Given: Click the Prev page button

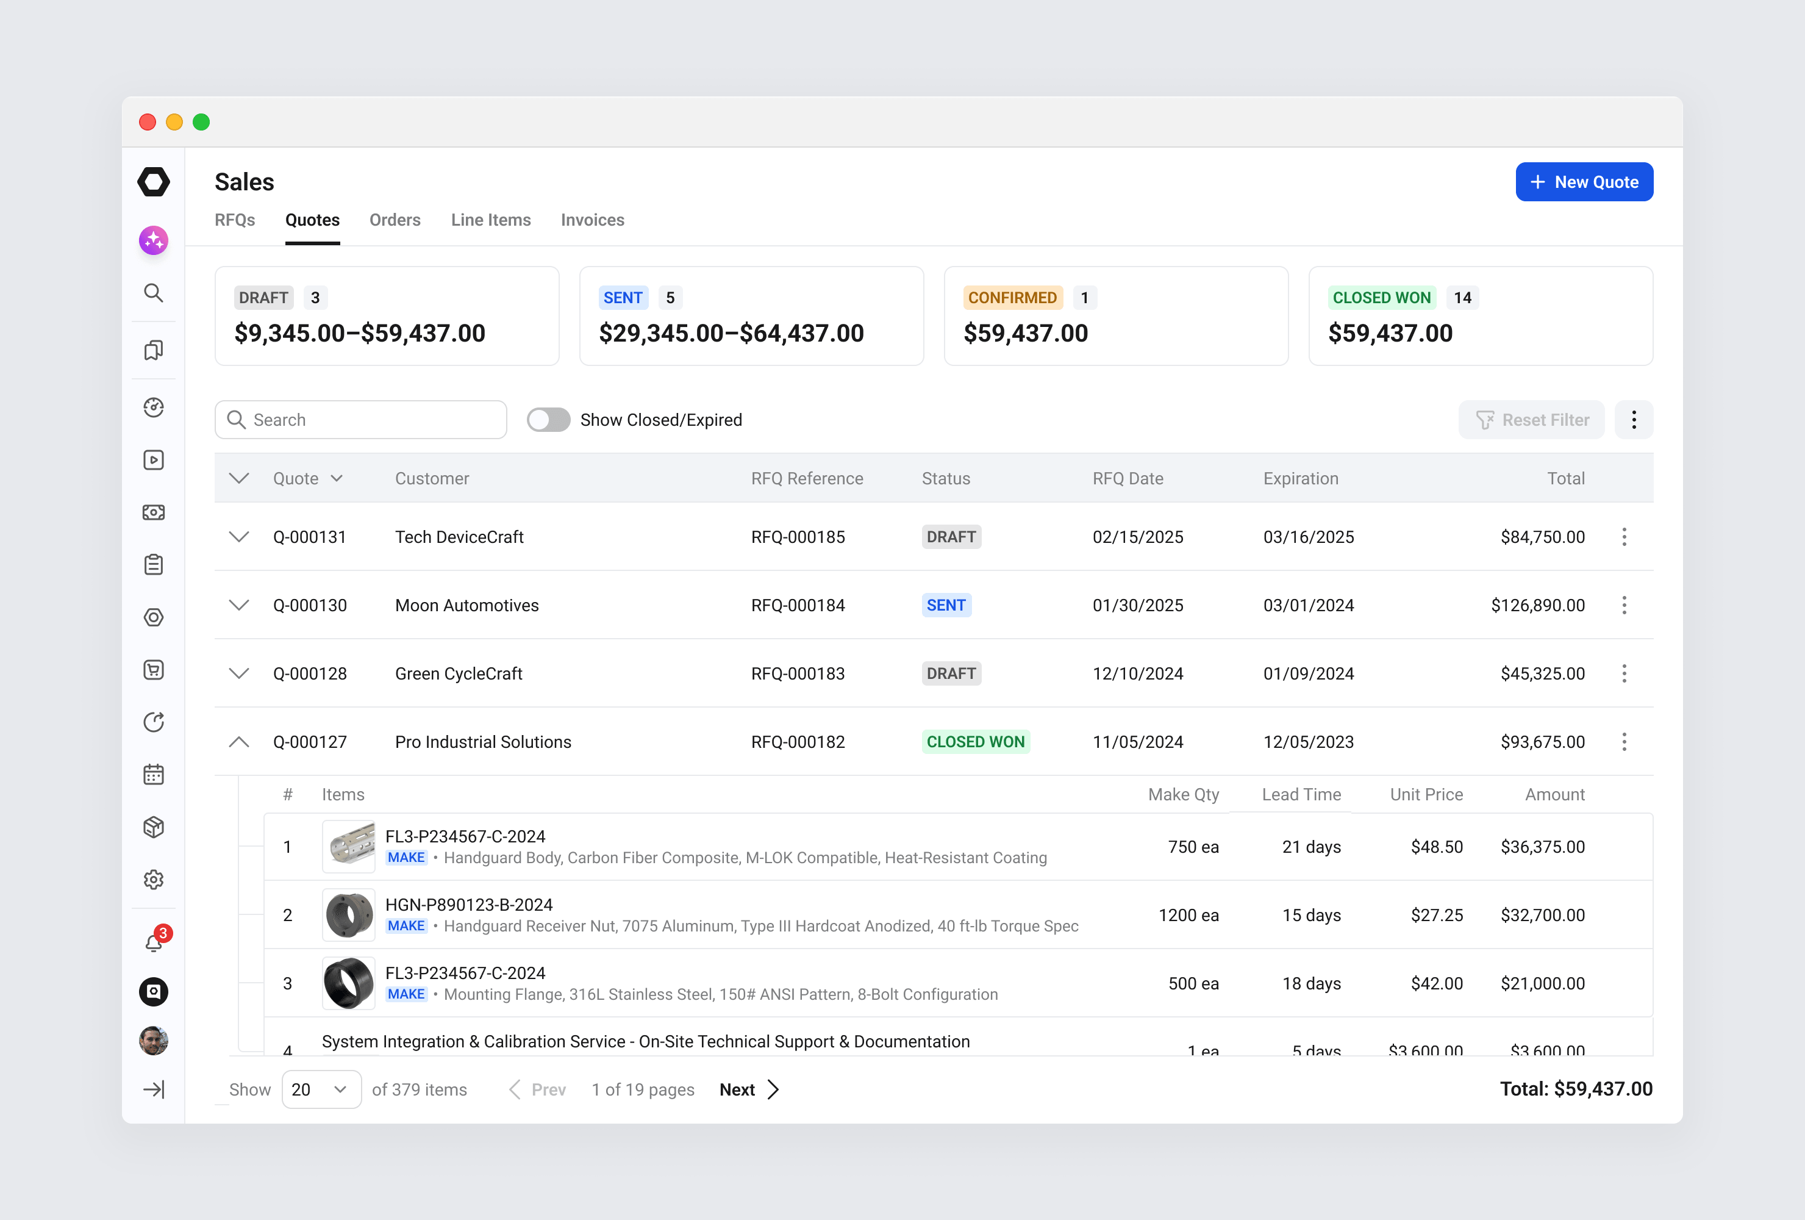Looking at the screenshot, I should [537, 1089].
